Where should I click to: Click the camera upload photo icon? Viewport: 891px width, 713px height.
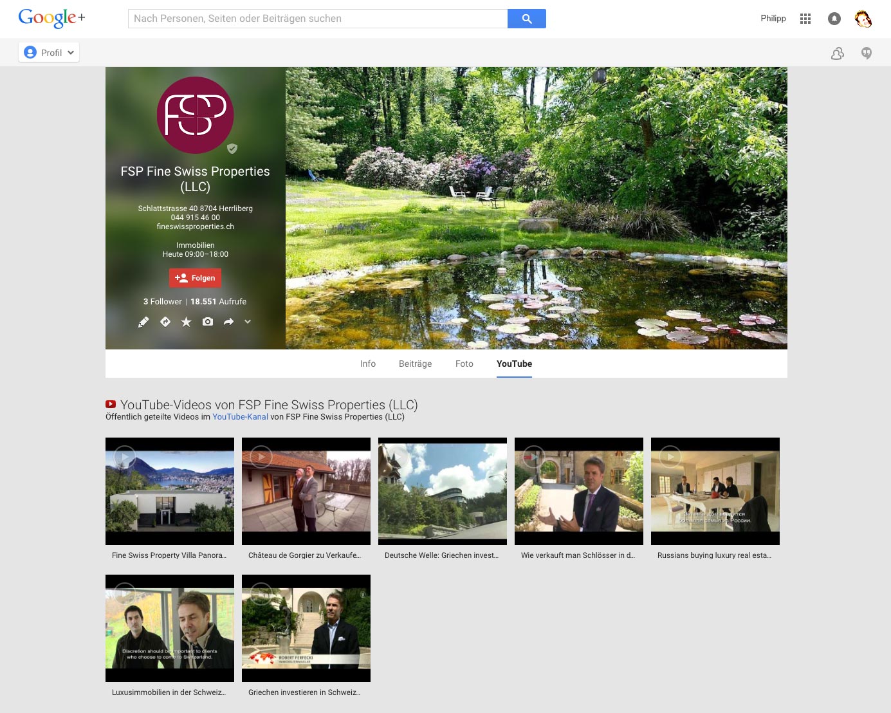[x=207, y=322]
